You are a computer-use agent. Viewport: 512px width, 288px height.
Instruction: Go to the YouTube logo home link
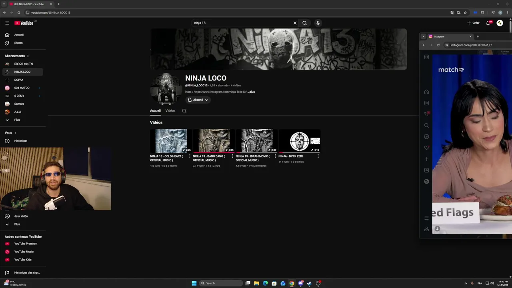(24, 23)
